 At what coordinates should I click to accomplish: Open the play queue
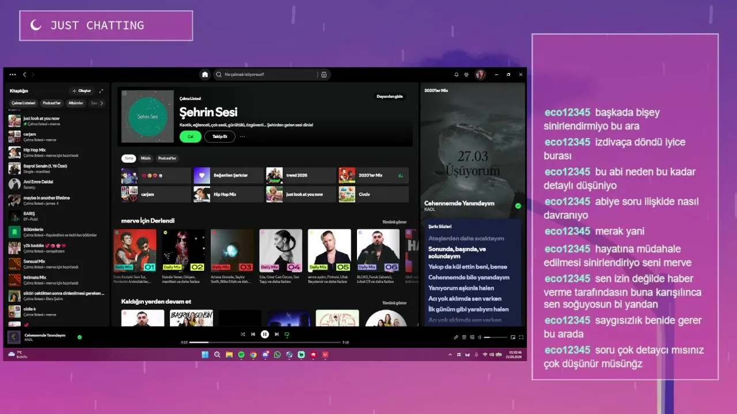464,337
